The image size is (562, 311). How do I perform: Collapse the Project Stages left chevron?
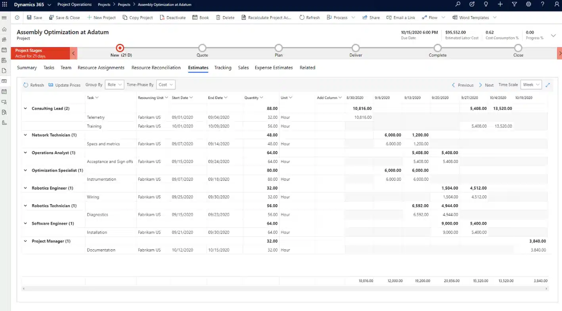point(73,53)
